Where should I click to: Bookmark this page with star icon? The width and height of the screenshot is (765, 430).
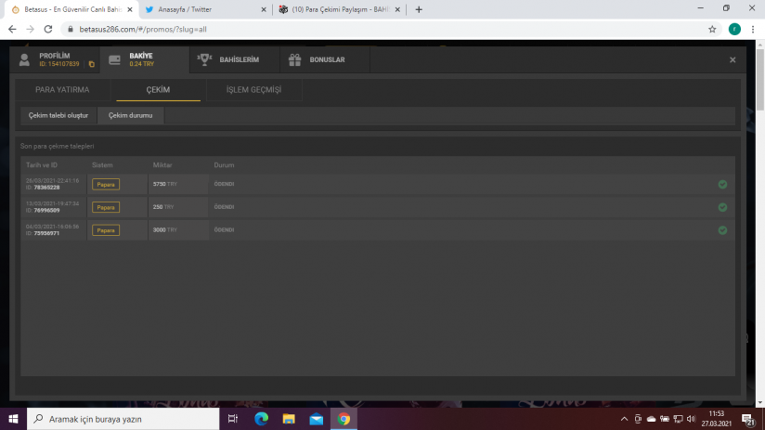(712, 30)
